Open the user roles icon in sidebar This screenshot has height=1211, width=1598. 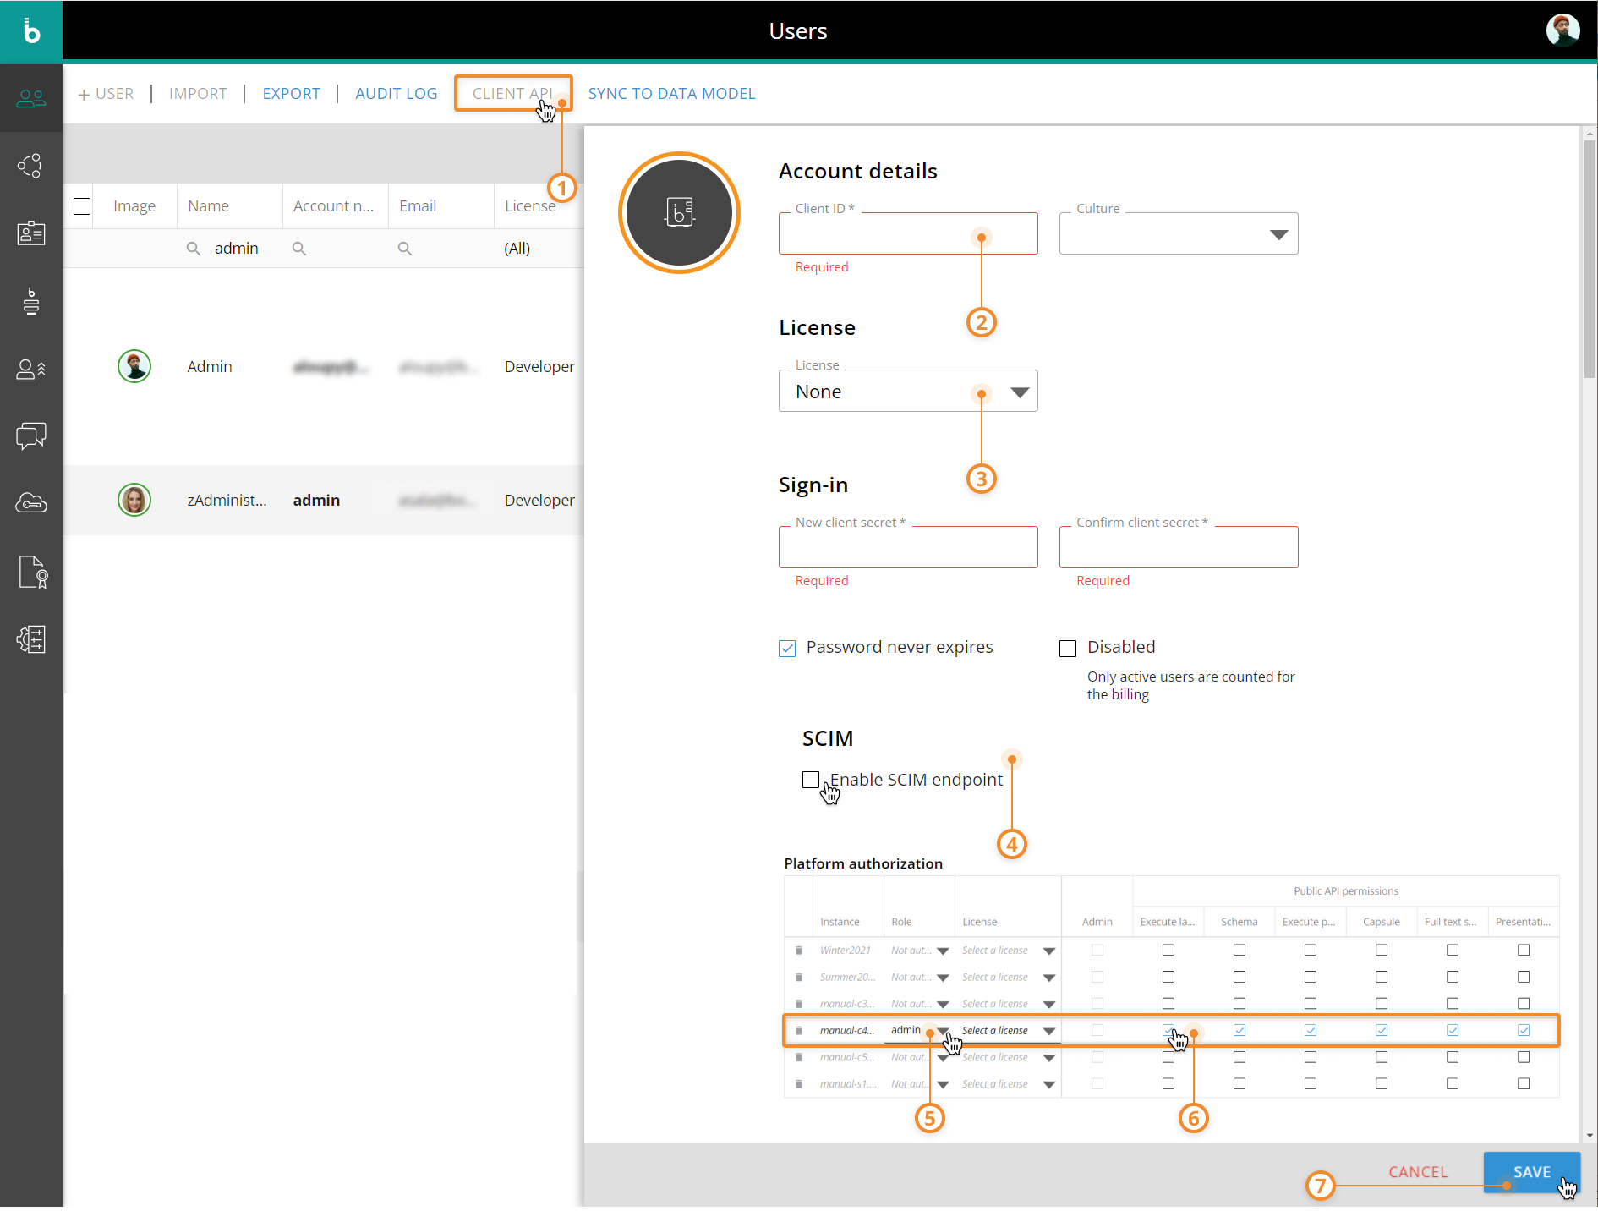[31, 369]
